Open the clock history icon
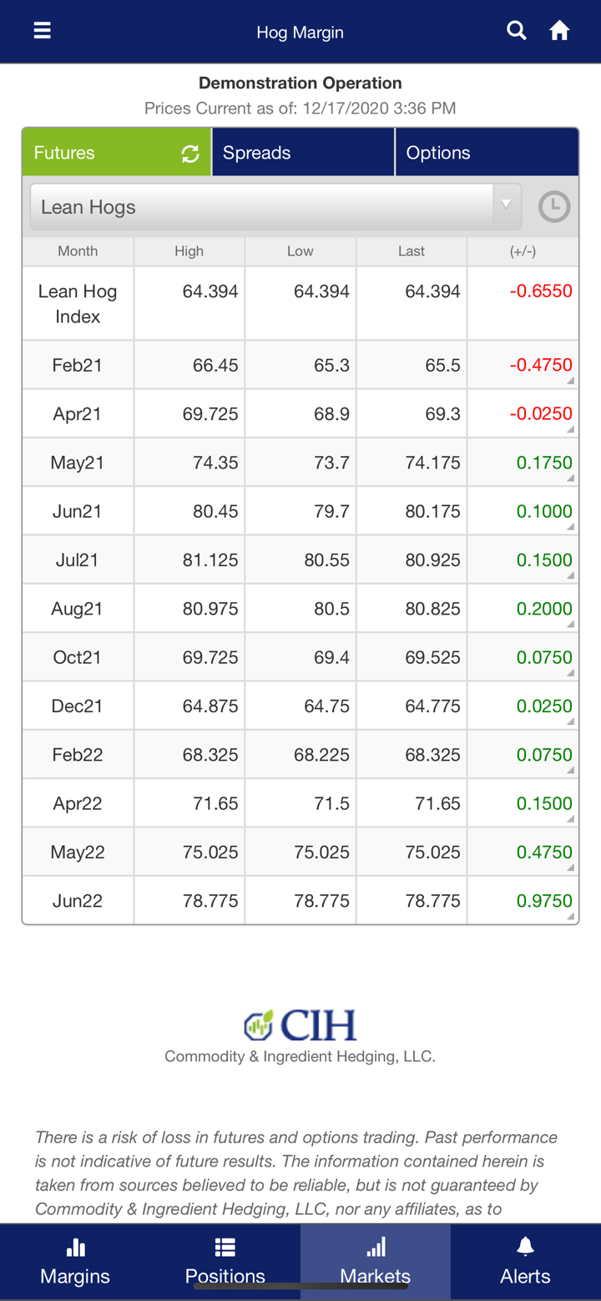 click(554, 207)
